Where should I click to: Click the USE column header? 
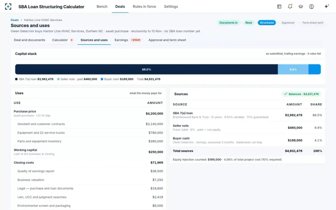(17, 103)
